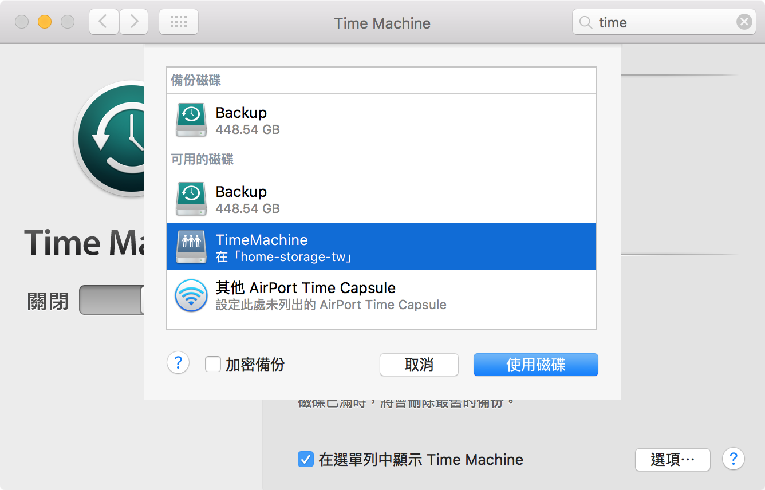Open help from the disk sheet question mark
The image size is (765, 490).
[178, 363]
